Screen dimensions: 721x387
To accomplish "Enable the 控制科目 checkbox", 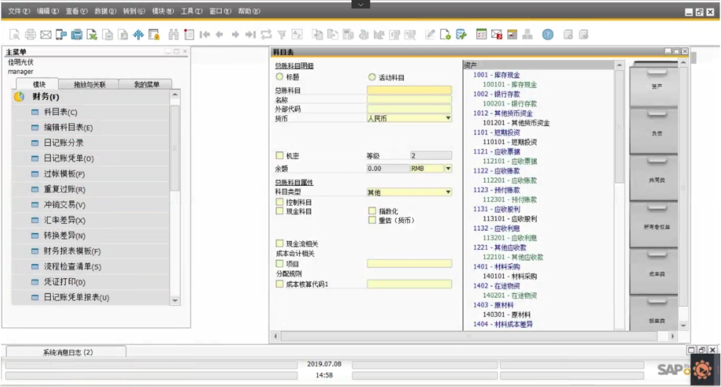I will tap(280, 202).
